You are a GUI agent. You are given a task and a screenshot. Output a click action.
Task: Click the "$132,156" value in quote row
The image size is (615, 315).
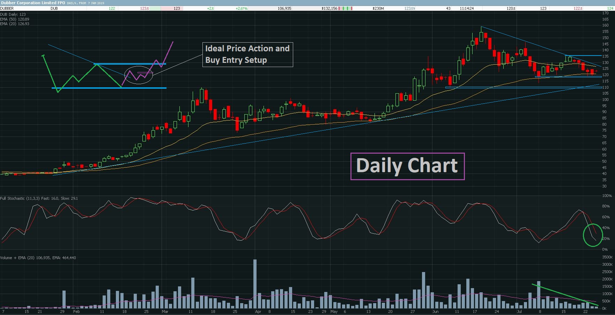(329, 8)
